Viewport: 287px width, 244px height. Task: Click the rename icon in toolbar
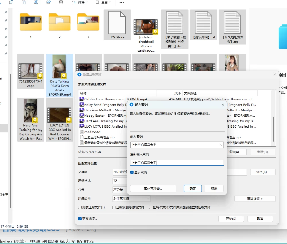pos(36,2)
